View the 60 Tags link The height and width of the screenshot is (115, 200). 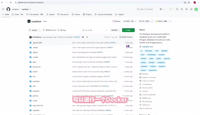pos(62,30)
